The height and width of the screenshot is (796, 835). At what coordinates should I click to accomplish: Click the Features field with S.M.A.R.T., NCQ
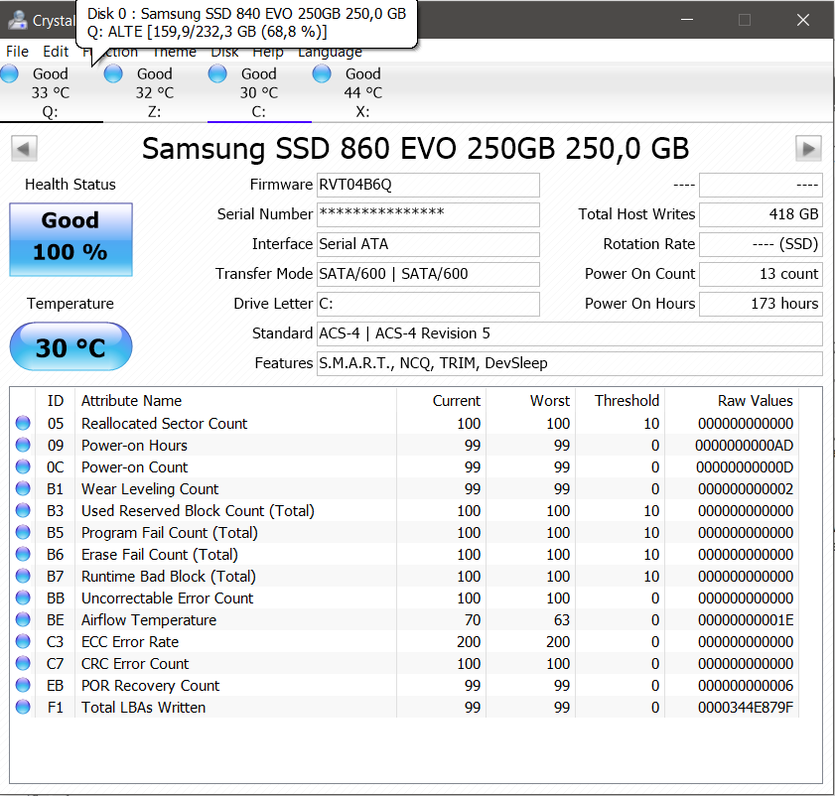click(x=570, y=363)
